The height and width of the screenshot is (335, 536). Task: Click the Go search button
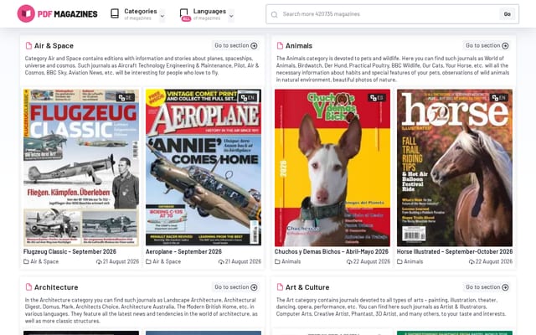click(508, 14)
